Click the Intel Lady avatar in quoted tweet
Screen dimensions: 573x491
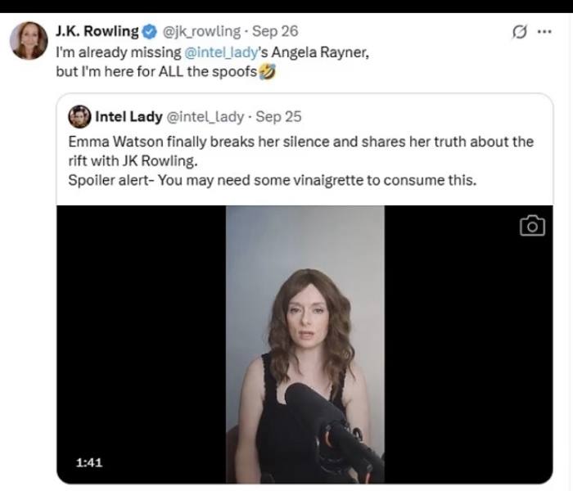(79, 117)
